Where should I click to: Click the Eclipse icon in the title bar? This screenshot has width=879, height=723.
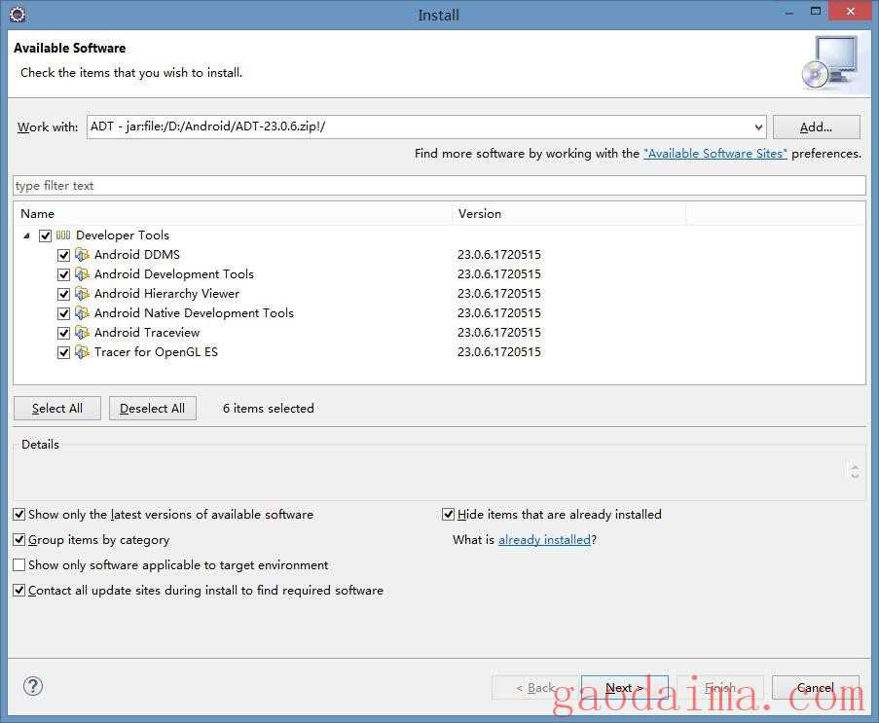point(18,14)
